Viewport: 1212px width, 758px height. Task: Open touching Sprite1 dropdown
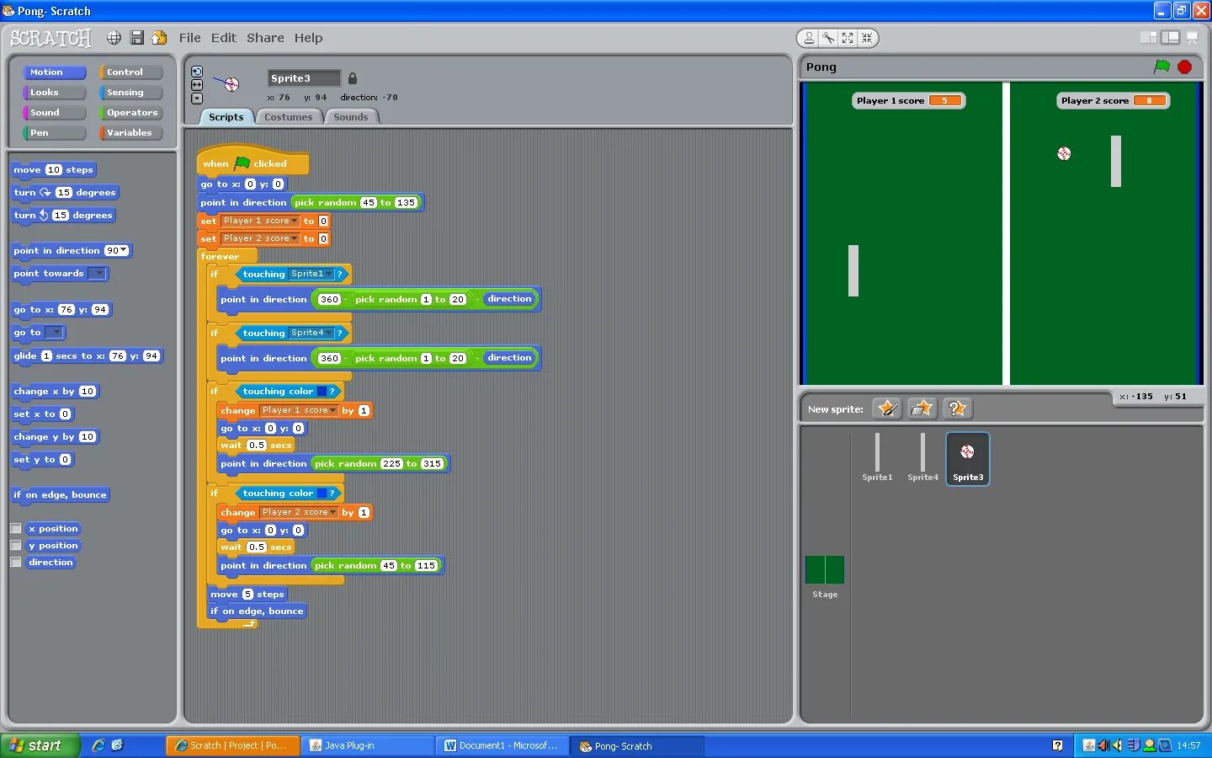coord(328,274)
